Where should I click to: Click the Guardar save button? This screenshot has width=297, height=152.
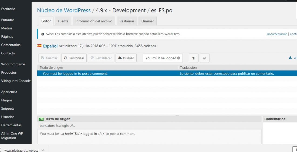49,58
